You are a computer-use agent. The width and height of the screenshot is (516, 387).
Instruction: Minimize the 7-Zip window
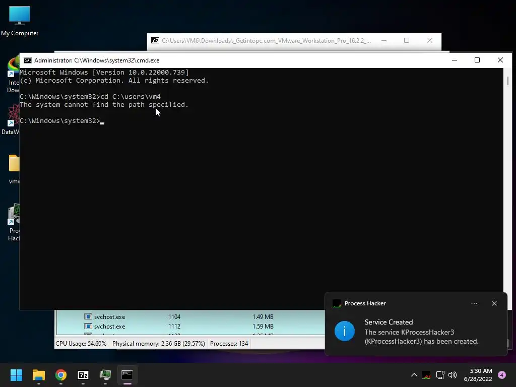tap(383, 40)
